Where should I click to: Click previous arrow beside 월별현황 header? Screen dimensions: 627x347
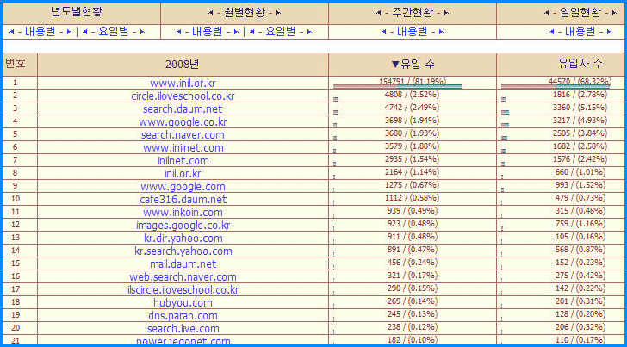211,13
